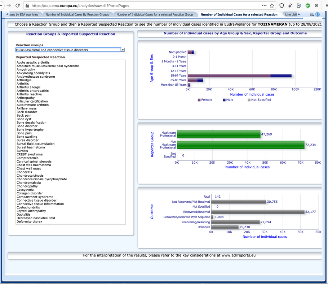
Task: Click the Healthcare Professional green bar
Action: tap(219, 134)
